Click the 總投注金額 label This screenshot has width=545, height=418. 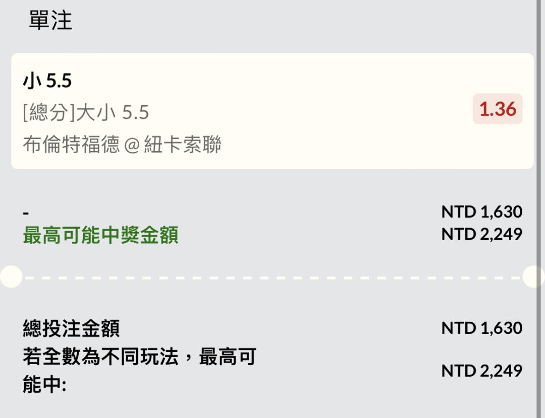coord(71,329)
